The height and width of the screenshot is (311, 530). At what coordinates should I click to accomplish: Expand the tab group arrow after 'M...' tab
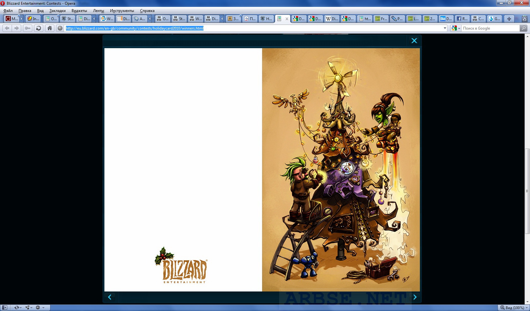click(22, 19)
